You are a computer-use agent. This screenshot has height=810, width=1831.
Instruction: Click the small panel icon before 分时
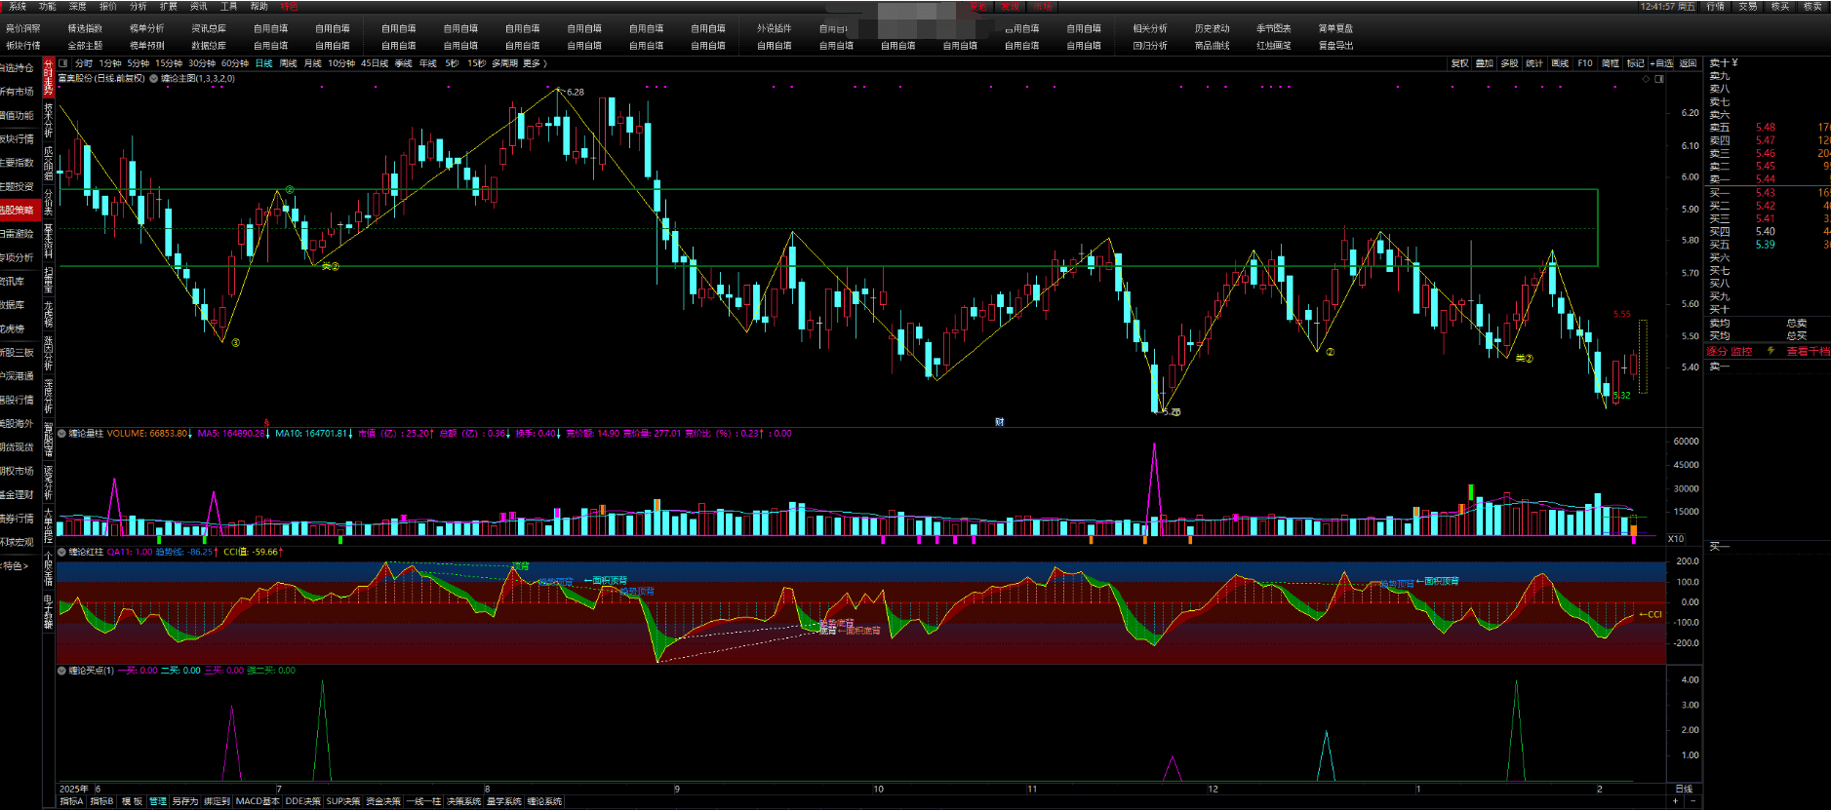point(63,63)
